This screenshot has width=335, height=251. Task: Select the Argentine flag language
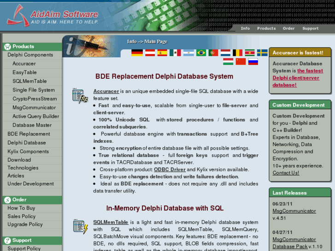coord(188,53)
